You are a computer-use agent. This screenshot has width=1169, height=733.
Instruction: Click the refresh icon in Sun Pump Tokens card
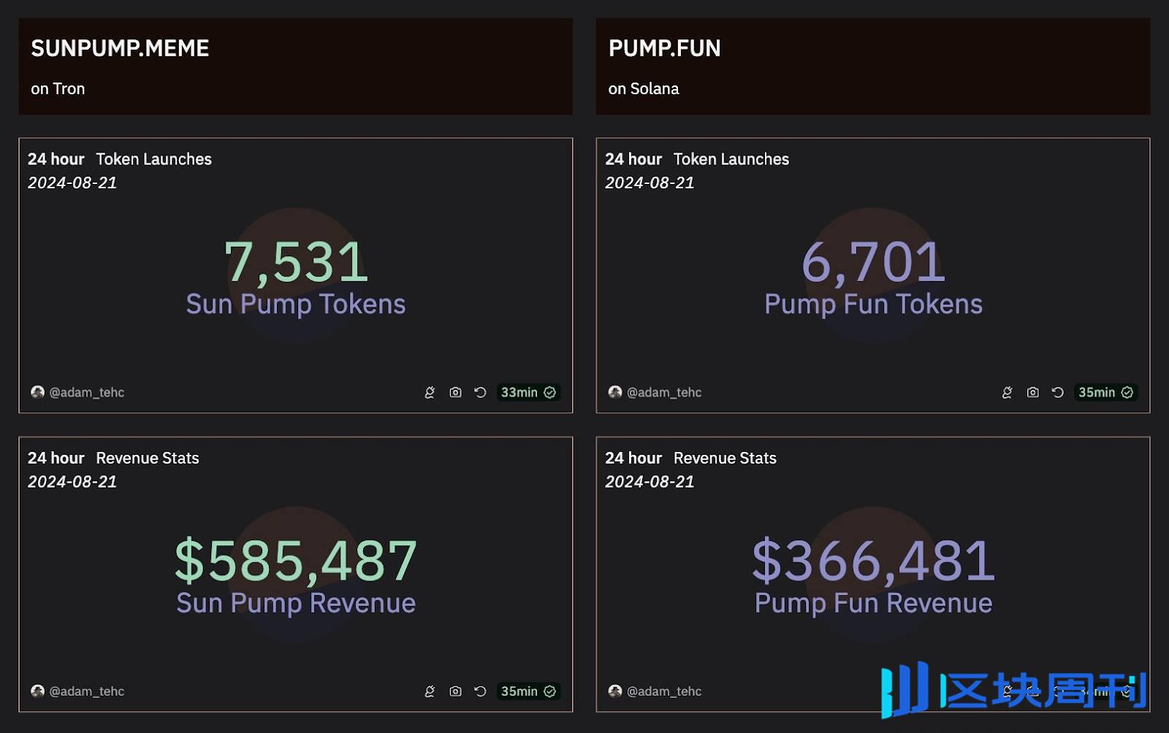tap(480, 392)
